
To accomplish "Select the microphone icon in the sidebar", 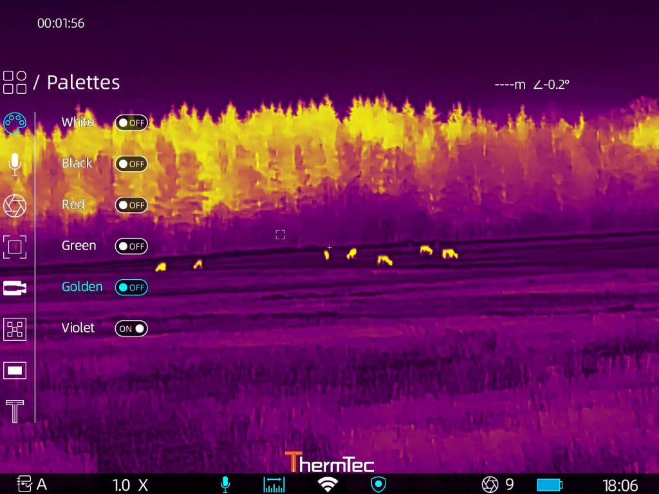I will [15, 165].
